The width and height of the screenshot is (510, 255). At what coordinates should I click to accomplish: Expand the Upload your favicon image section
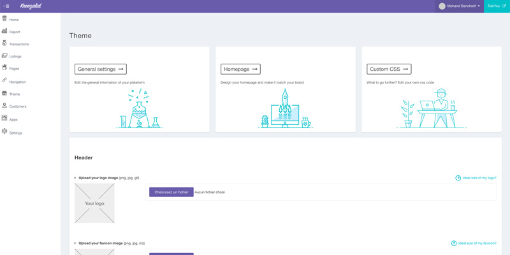click(110, 244)
